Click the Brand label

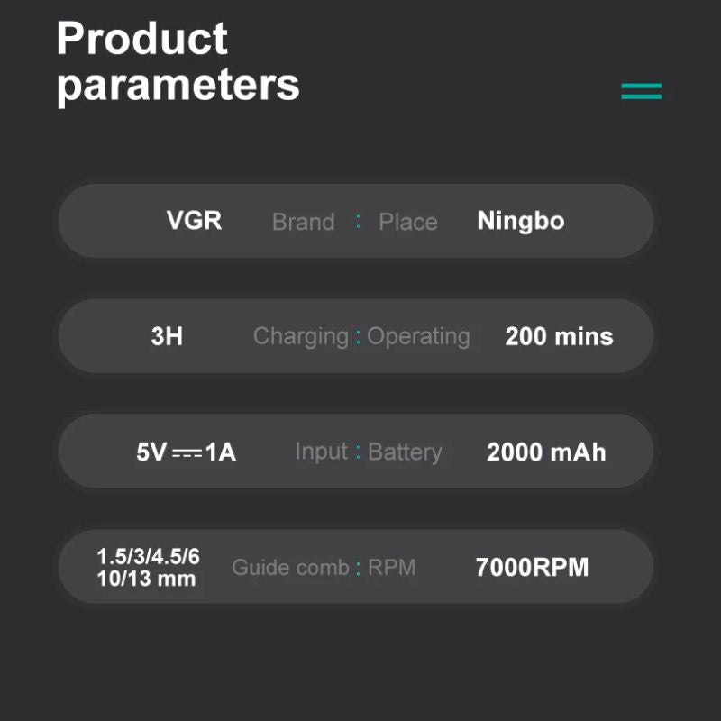(303, 222)
